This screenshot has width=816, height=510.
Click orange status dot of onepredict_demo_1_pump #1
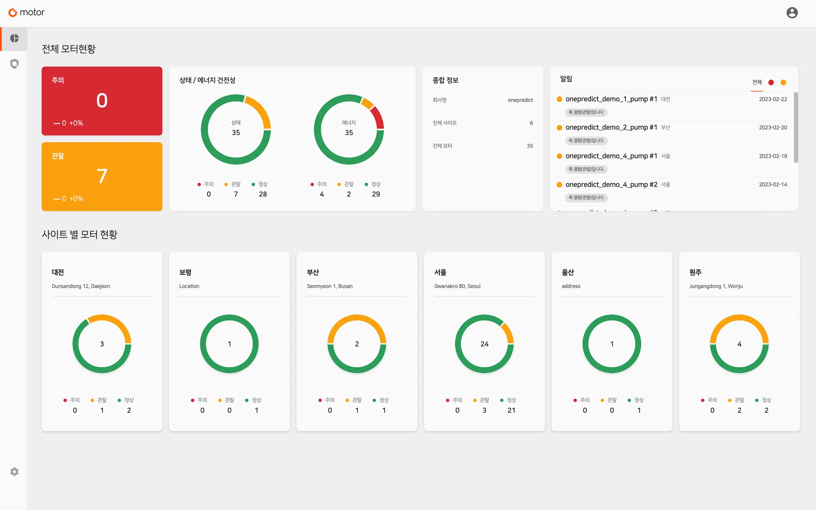(559, 99)
